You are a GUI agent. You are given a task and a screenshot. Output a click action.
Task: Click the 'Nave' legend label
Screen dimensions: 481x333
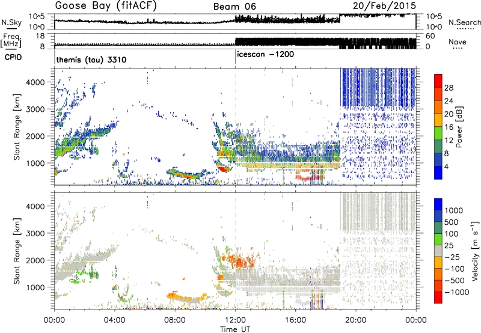(457, 42)
